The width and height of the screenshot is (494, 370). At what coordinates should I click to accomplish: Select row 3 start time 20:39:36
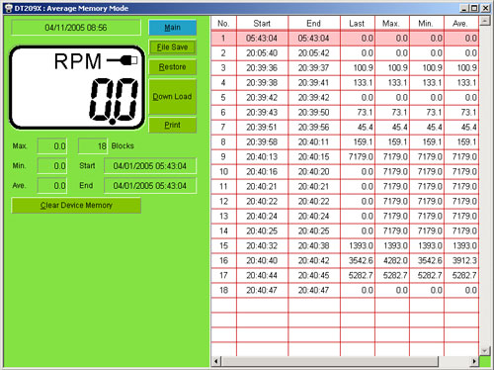pyautogui.click(x=262, y=68)
